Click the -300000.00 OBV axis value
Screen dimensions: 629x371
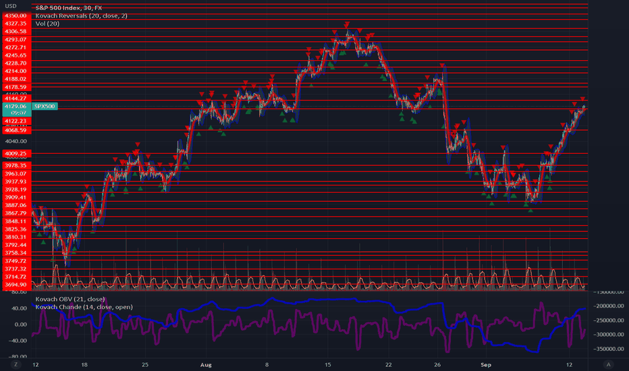[x=609, y=334]
